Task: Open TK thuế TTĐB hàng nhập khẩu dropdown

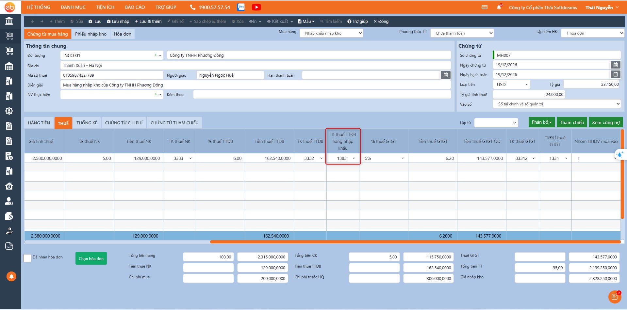Action: [354, 158]
